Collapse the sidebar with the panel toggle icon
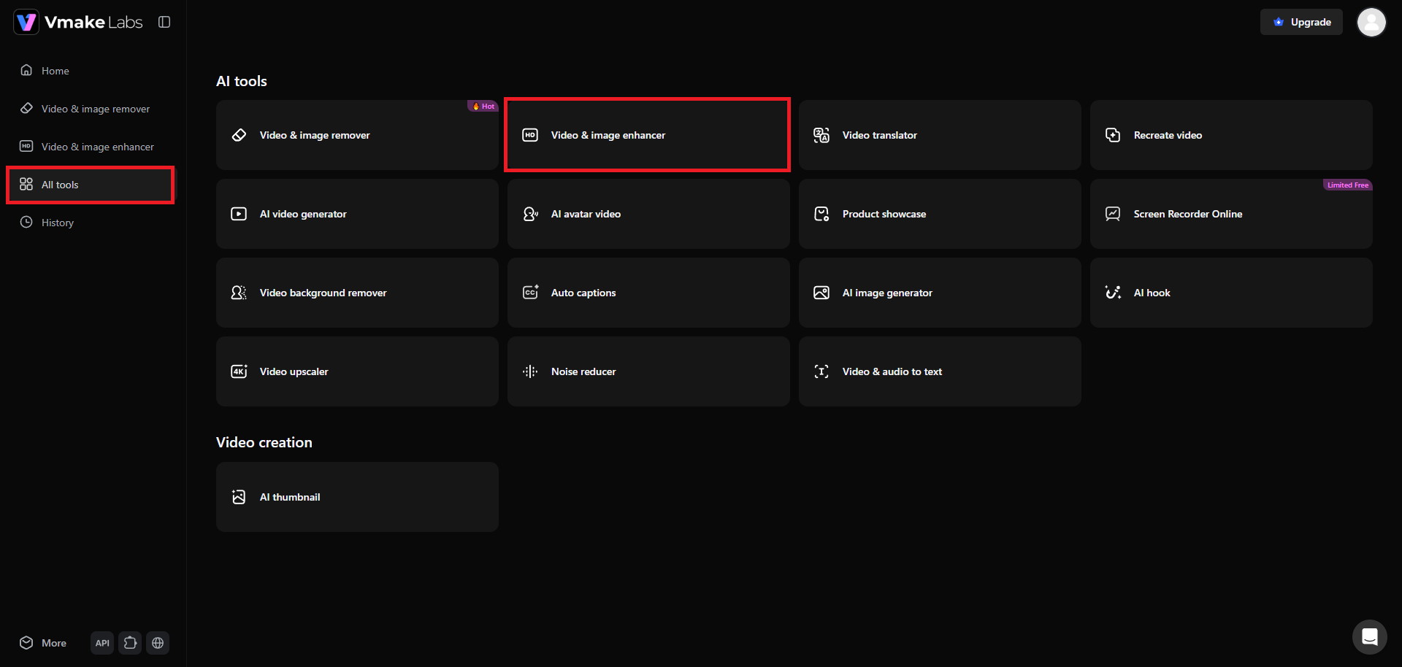Image resolution: width=1402 pixels, height=667 pixels. point(164,22)
